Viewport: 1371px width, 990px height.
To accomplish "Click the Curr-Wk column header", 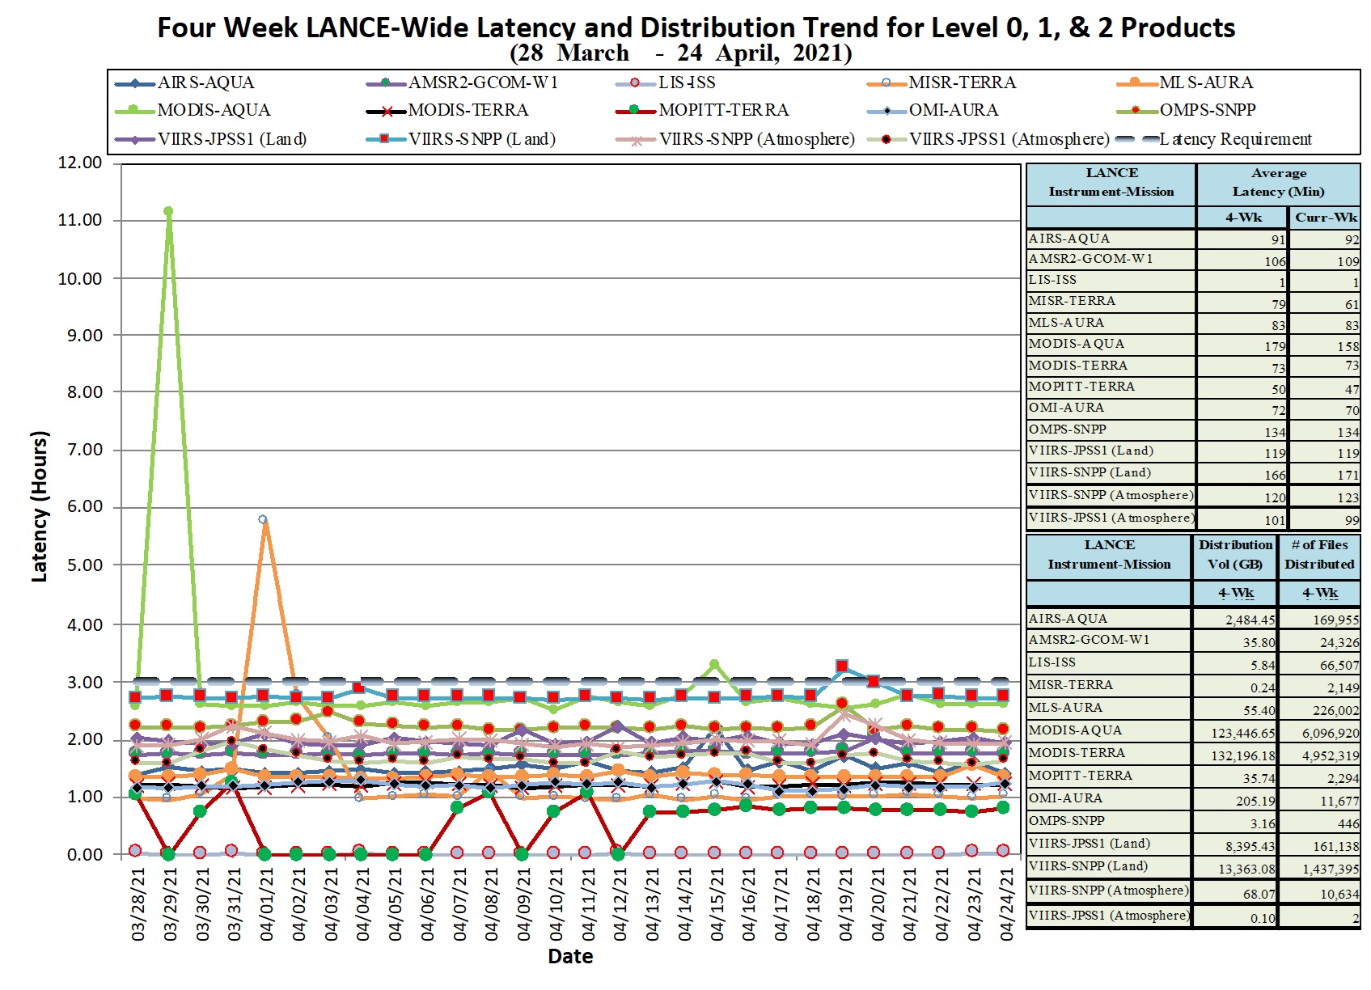I will click(x=1325, y=218).
